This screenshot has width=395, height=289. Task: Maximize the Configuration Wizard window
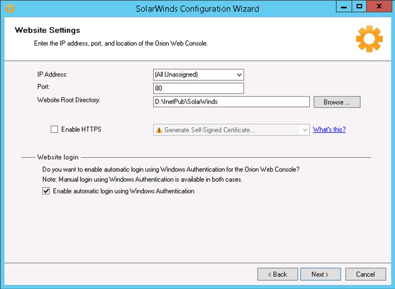point(360,6)
